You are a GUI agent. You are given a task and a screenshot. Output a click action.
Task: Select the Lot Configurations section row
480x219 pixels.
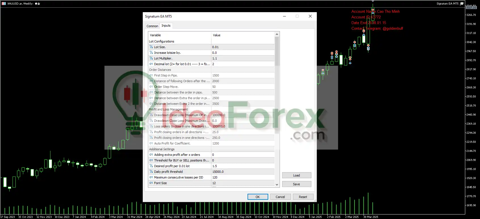coord(211,41)
